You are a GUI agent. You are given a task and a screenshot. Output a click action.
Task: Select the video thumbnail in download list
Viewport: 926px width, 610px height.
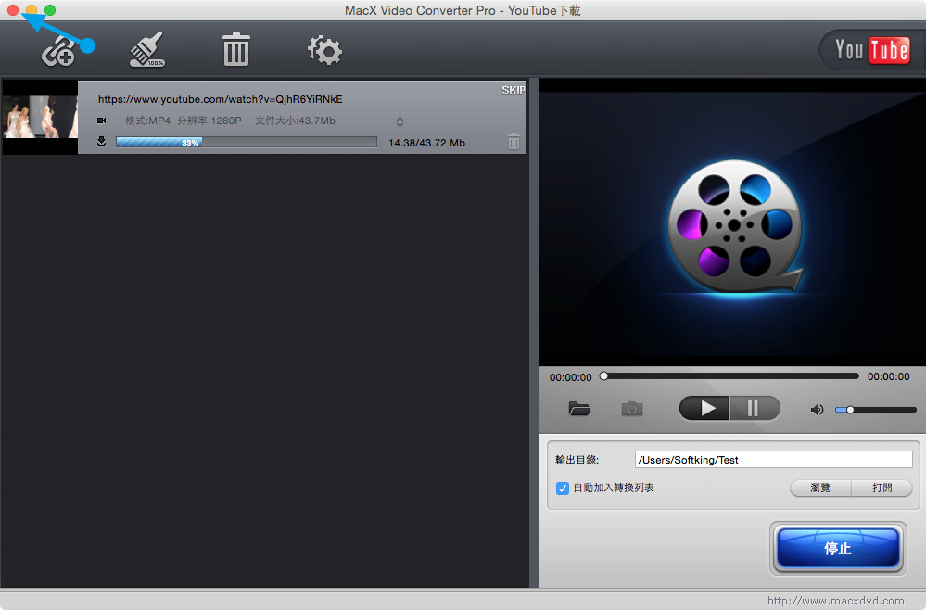point(40,117)
